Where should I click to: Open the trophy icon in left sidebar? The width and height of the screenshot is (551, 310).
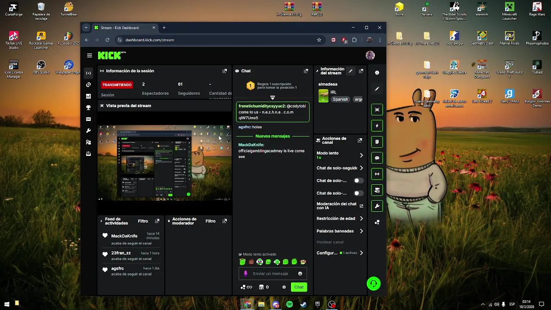[x=88, y=108]
